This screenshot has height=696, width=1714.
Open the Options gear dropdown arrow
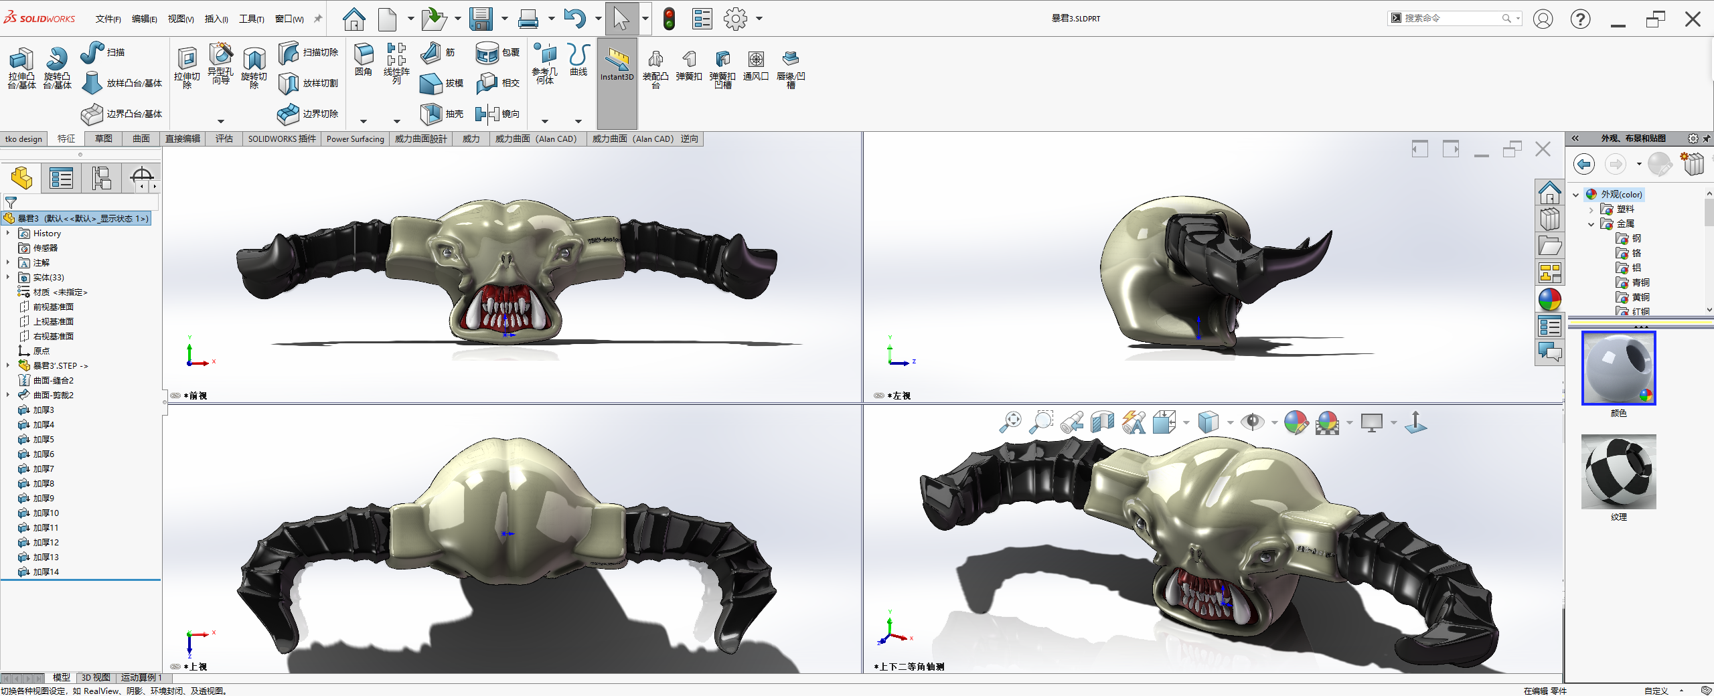click(x=759, y=19)
